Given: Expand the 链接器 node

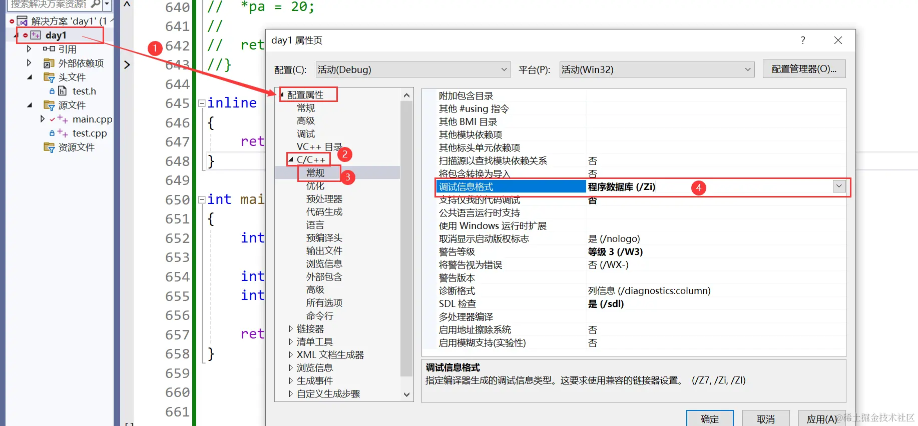Looking at the screenshot, I should 291,329.
